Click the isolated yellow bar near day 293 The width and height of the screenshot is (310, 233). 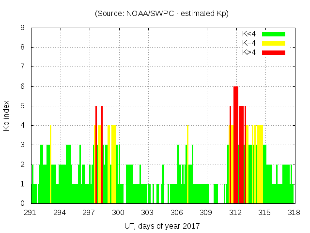[50, 146]
